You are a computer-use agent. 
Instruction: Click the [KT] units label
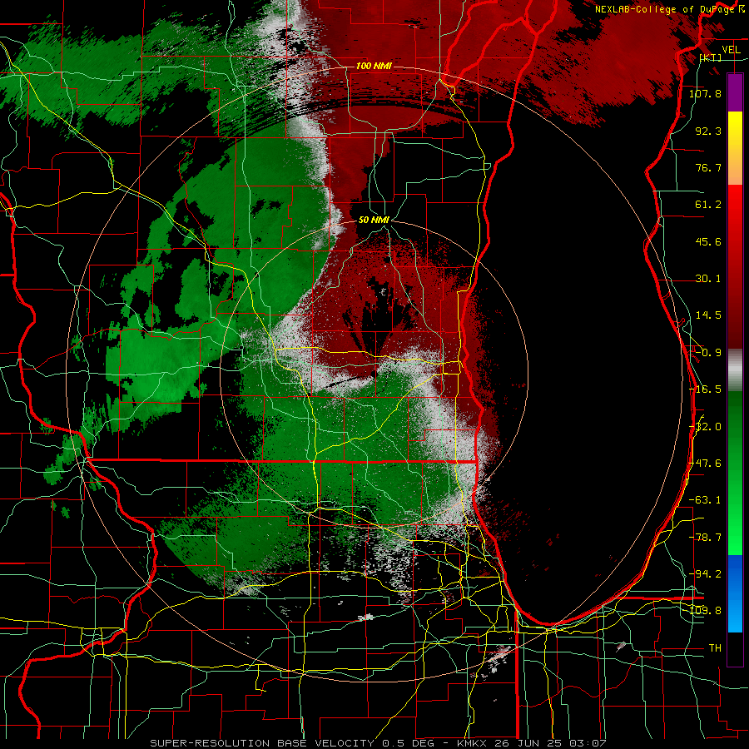click(711, 57)
